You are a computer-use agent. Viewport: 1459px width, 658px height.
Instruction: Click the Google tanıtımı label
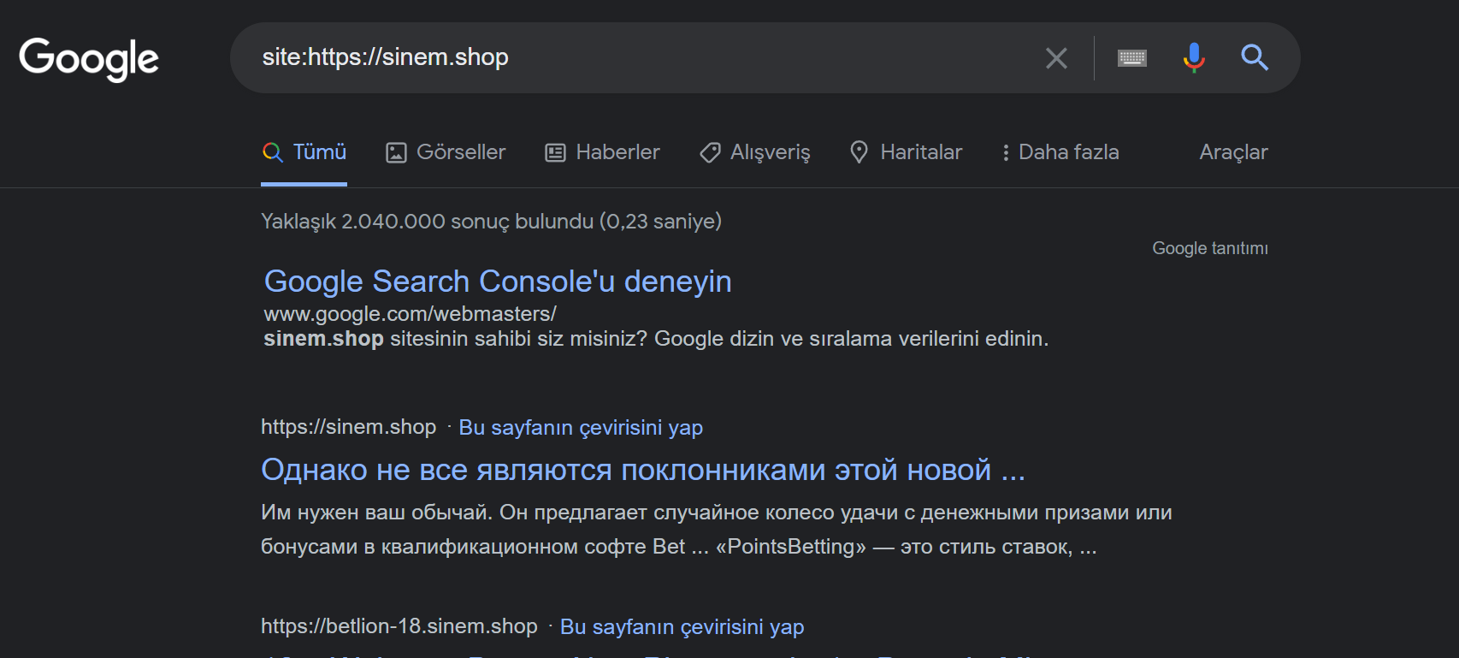coord(1210,248)
